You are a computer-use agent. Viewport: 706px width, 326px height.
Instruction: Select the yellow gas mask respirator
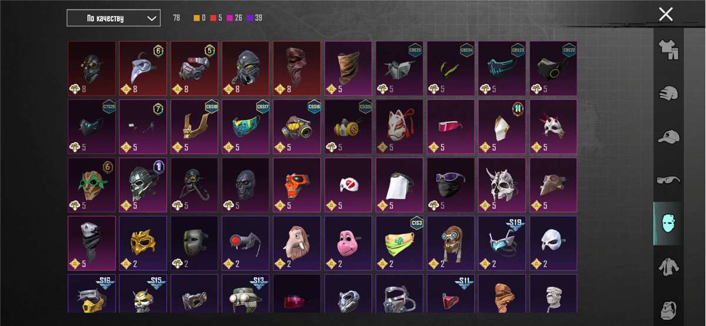coord(348,127)
